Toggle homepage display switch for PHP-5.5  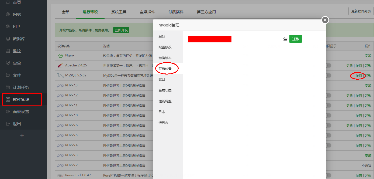(328, 136)
